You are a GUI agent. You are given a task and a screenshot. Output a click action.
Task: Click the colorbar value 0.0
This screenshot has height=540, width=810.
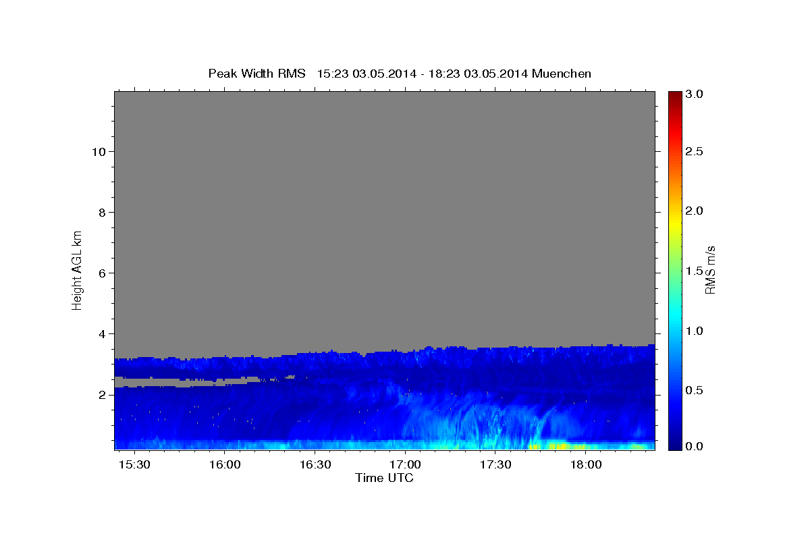[x=695, y=446]
